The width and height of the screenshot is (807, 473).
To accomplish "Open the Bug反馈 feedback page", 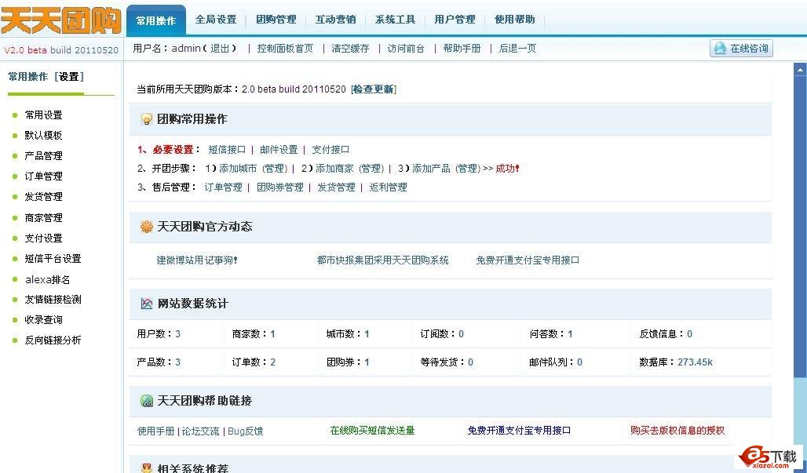I will [x=245, y=431].
